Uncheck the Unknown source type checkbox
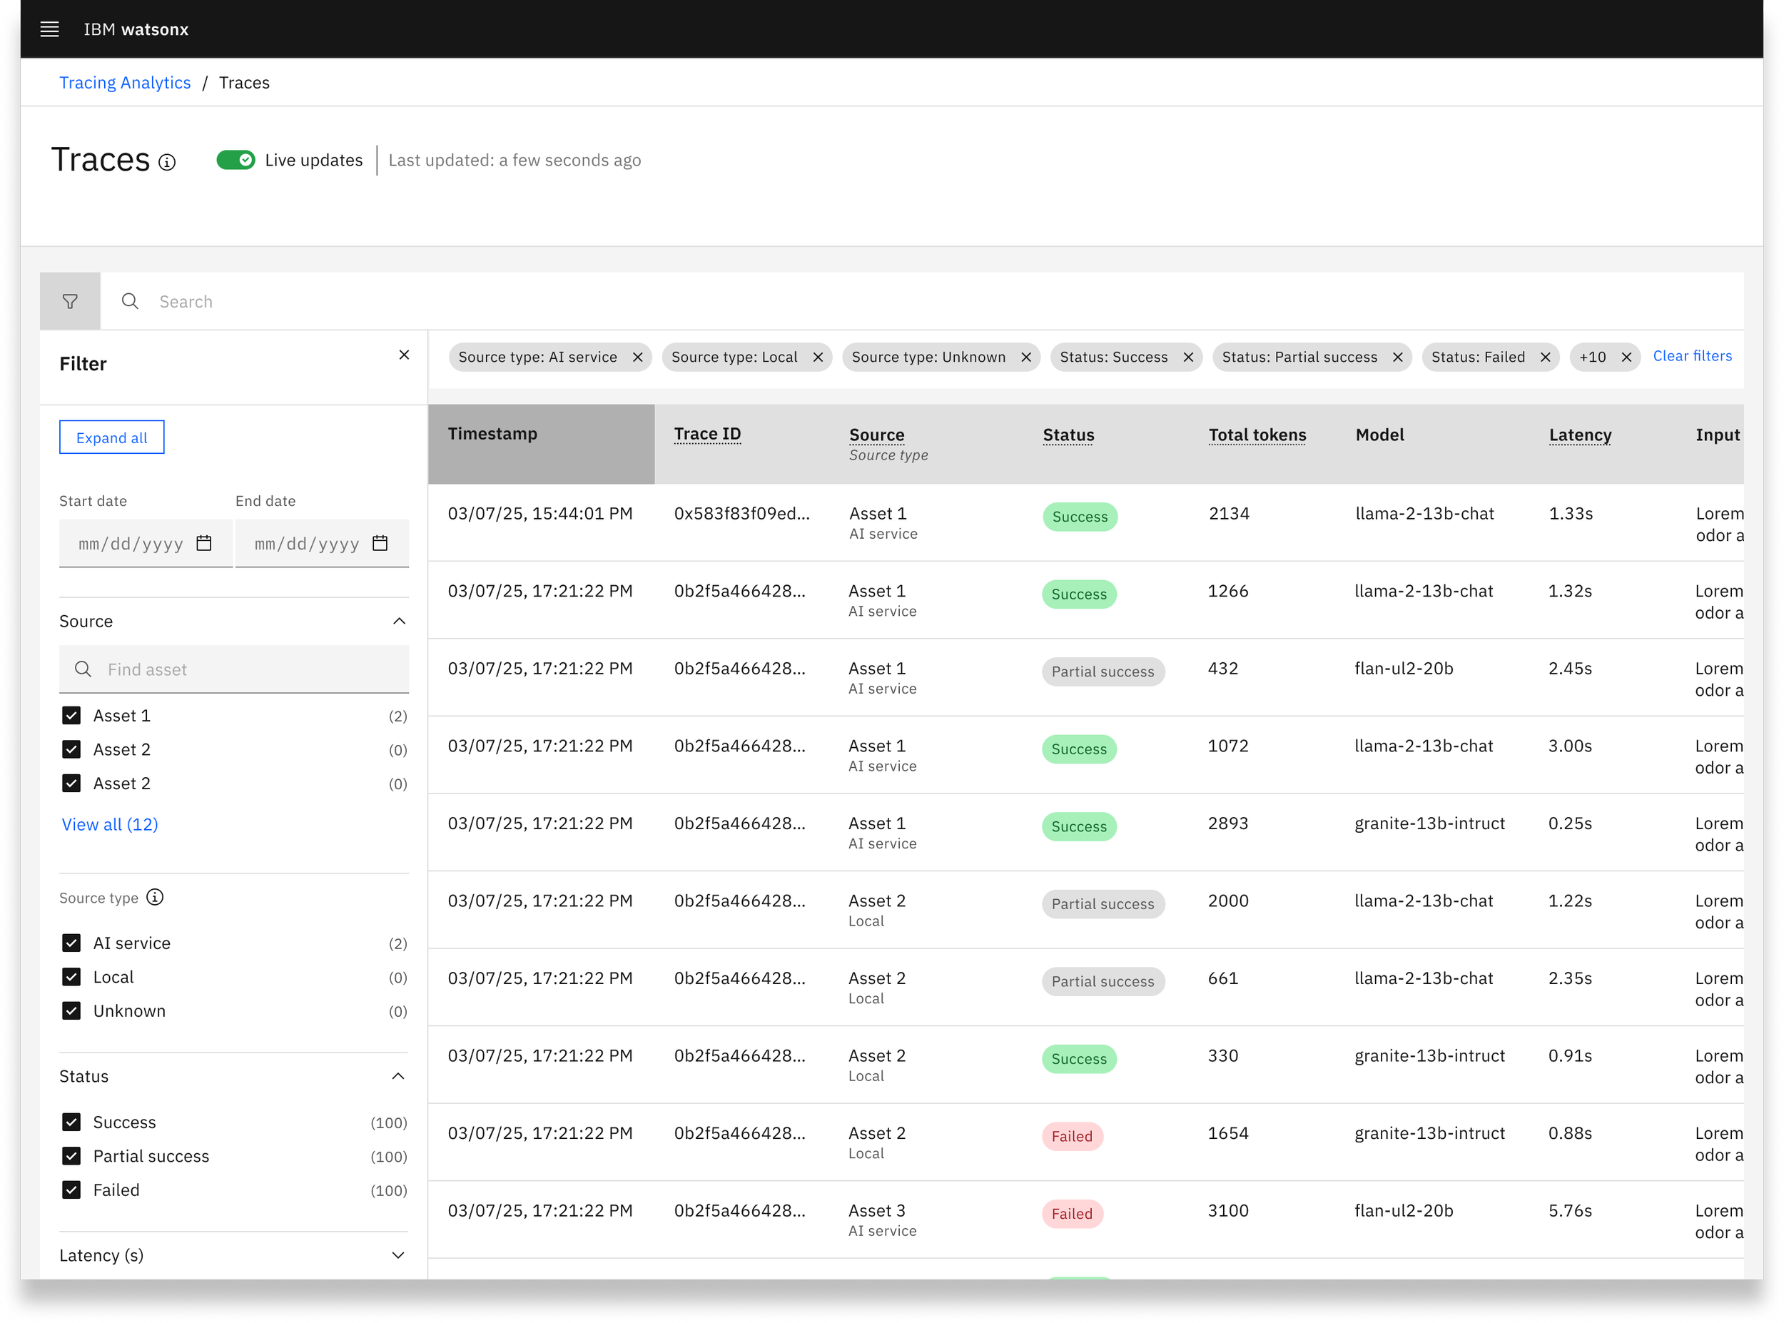 pyautogui.click(x=71, y=1011)
